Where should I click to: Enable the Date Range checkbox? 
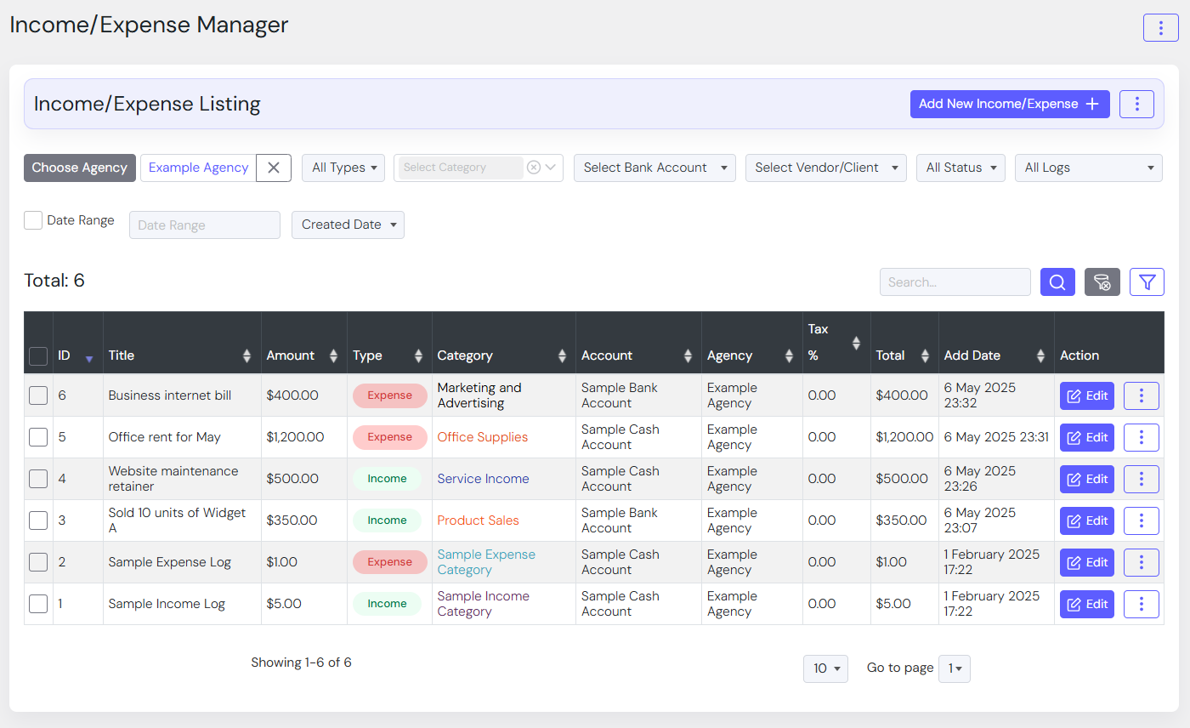coord(33,220)
